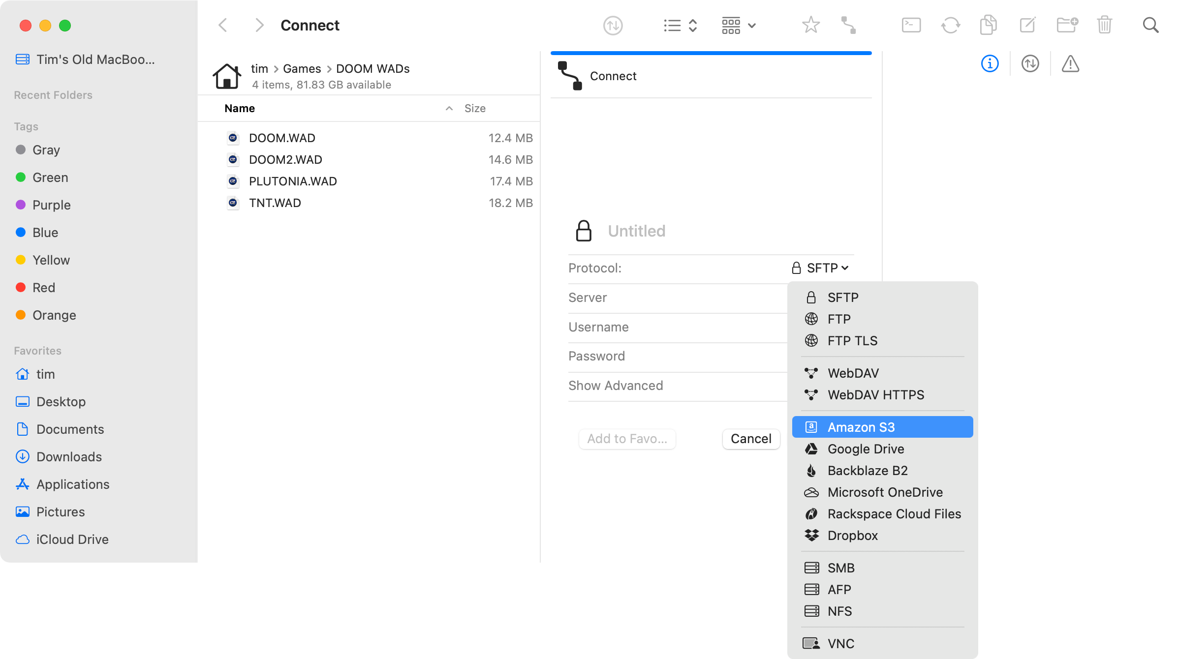Screen dimensions: 1178x659
Task: Select Microsoft OneDrive protocol
Action: pyautogui.click(x=882, y=492)
